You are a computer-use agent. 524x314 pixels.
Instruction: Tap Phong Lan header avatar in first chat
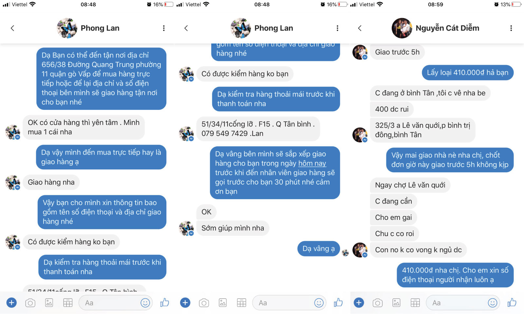[67, 28]
